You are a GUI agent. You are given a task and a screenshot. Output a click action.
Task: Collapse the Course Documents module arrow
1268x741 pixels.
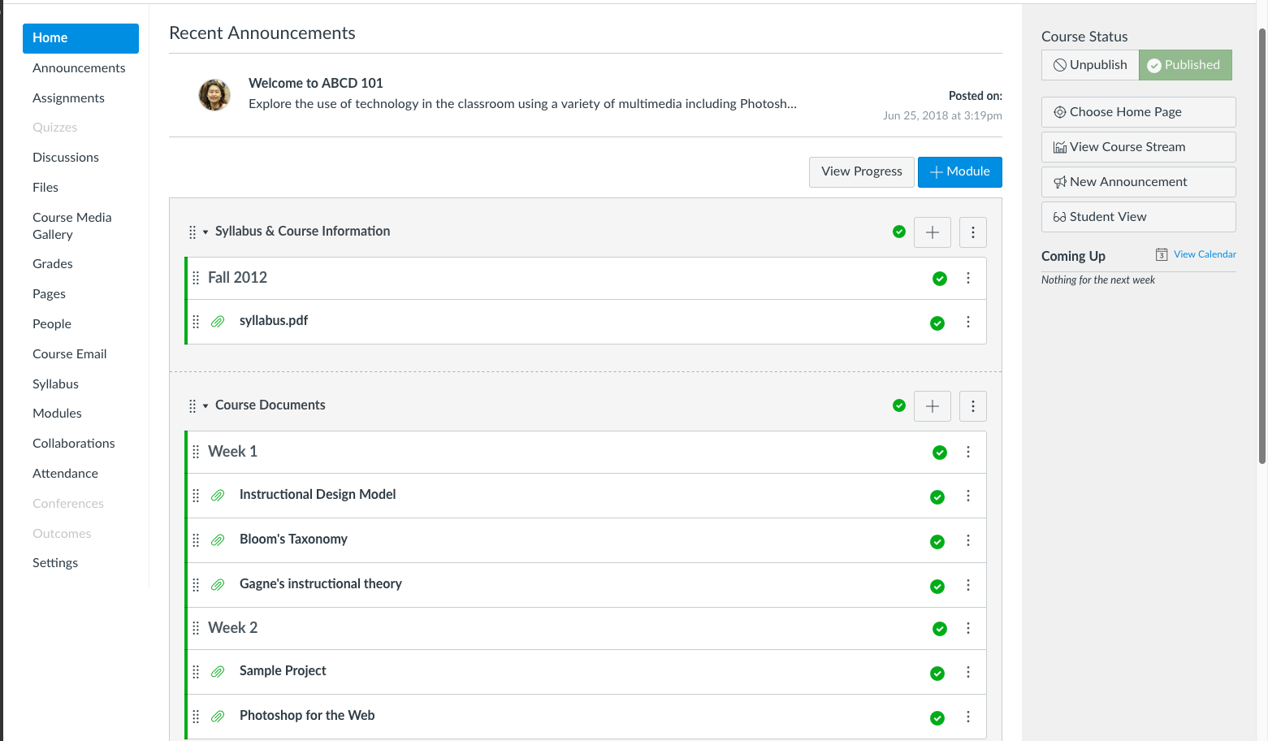coord(206,406)
